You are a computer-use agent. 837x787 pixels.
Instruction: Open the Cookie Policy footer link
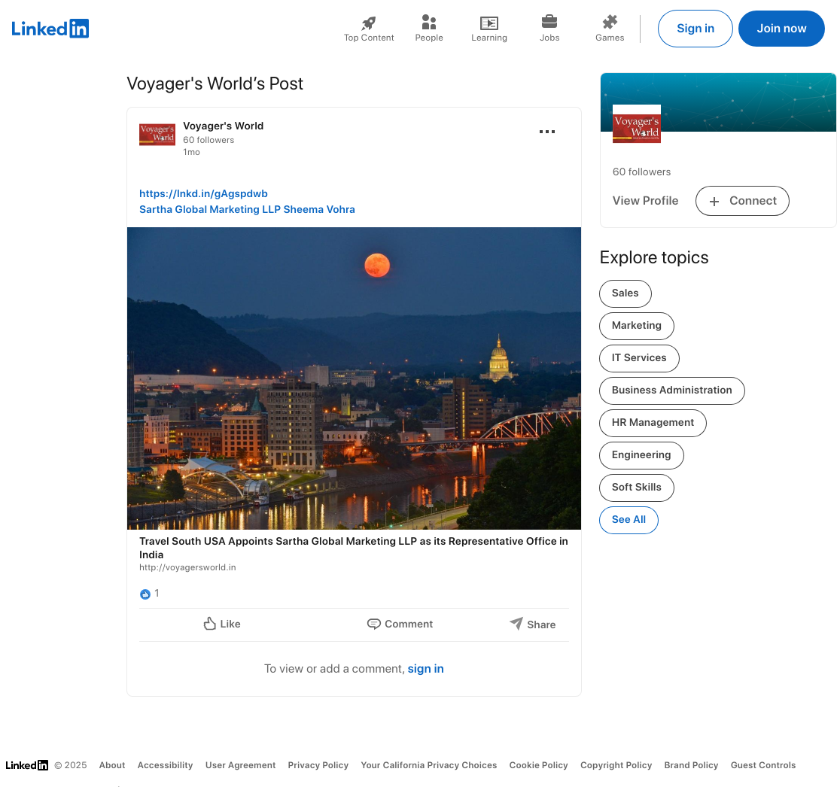539,765
